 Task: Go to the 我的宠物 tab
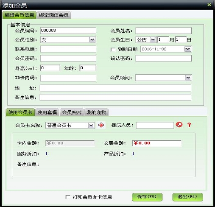pyautogui.click(x=96, y=112)
